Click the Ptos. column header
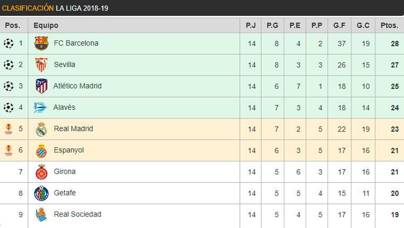The width and height of the screenshot is (404, 228). click(x=389, y=25)
